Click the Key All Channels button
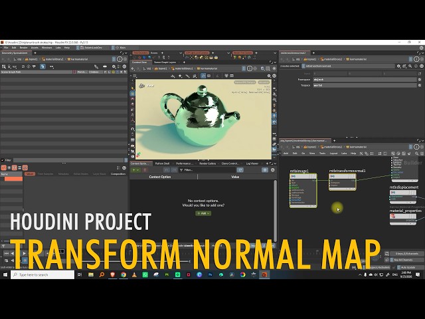The image size is (425, 319). 407,260
